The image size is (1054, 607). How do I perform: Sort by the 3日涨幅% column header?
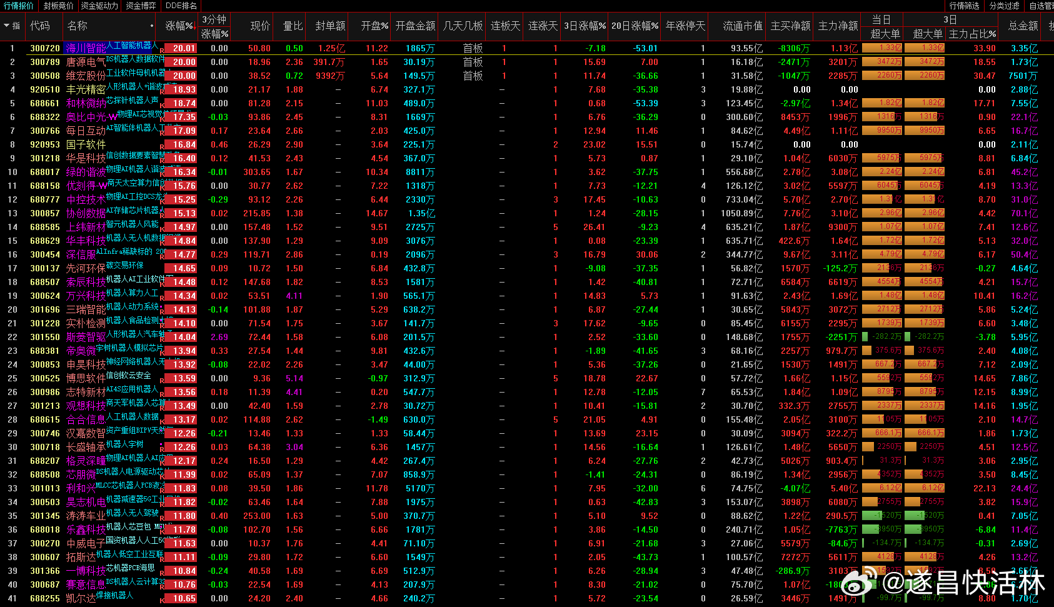(585, 26)
